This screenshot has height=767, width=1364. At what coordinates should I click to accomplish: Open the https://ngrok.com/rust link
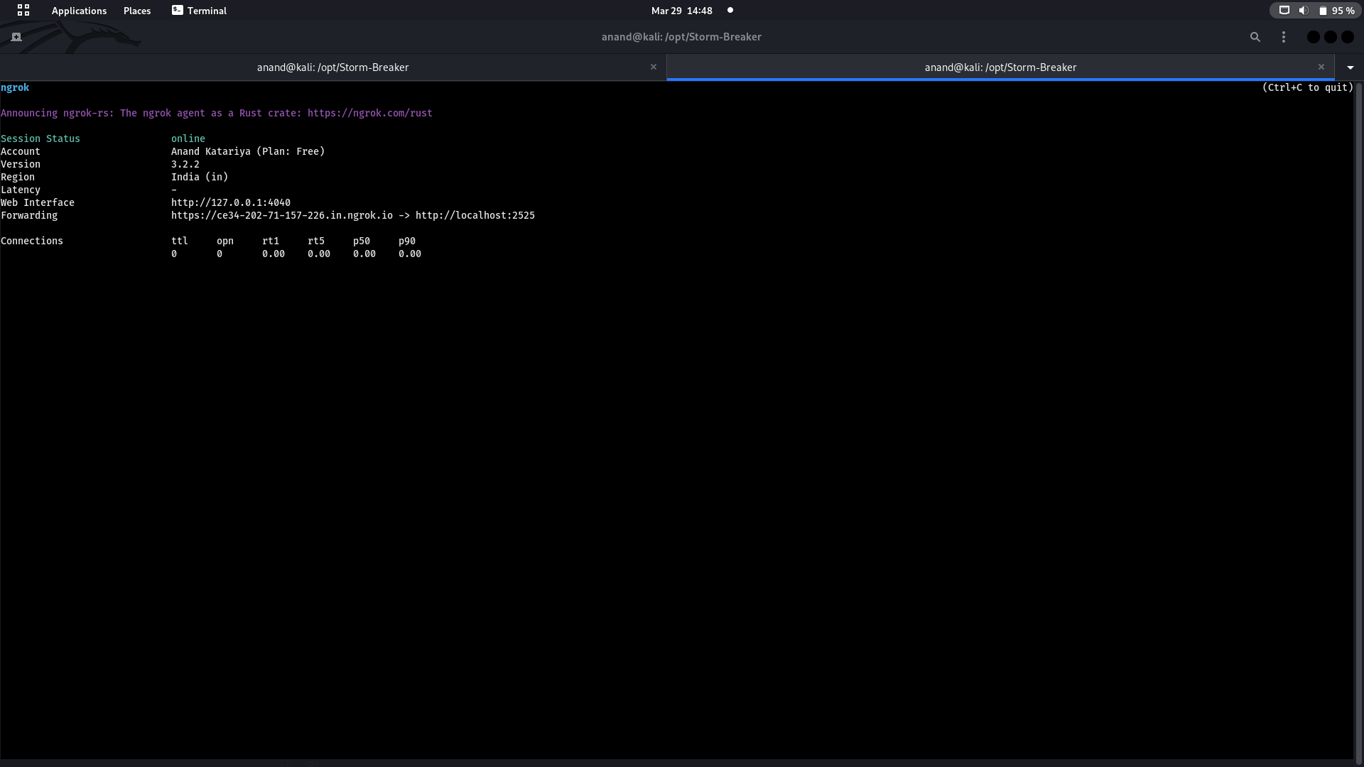(369, 113)
